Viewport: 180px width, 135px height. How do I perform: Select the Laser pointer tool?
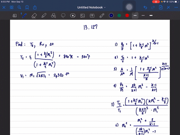coord(102,16)
